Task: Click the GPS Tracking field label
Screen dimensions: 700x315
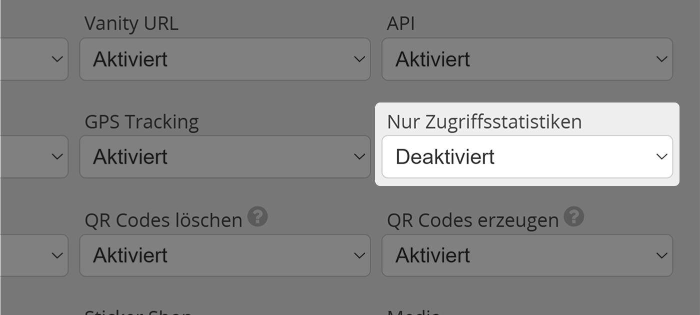Action: pos(142,121)
